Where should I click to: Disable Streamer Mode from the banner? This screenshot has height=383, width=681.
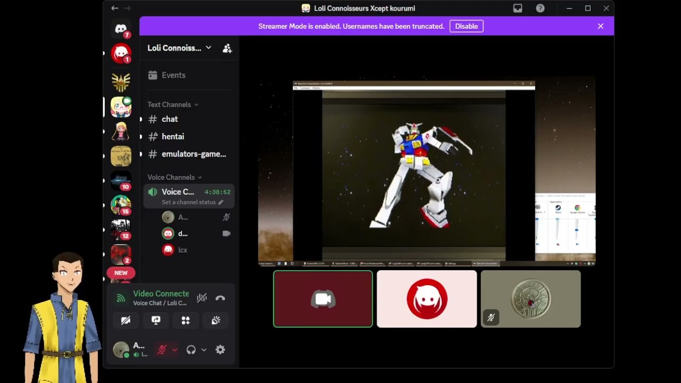(467, 26)
